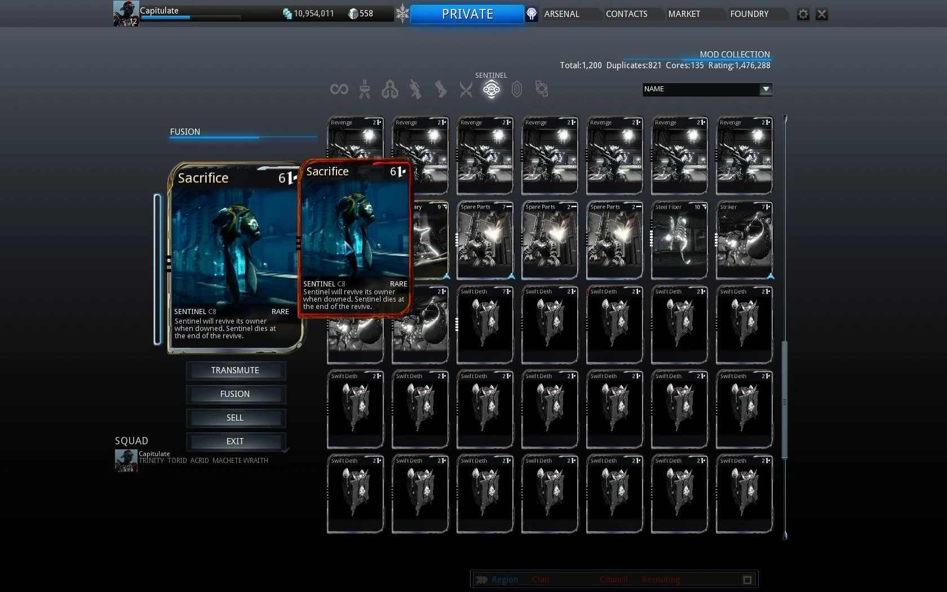Toggle the PRIVATE matchmaking mode button
This screenshot has height=592, width=947.
pos(467,14)
